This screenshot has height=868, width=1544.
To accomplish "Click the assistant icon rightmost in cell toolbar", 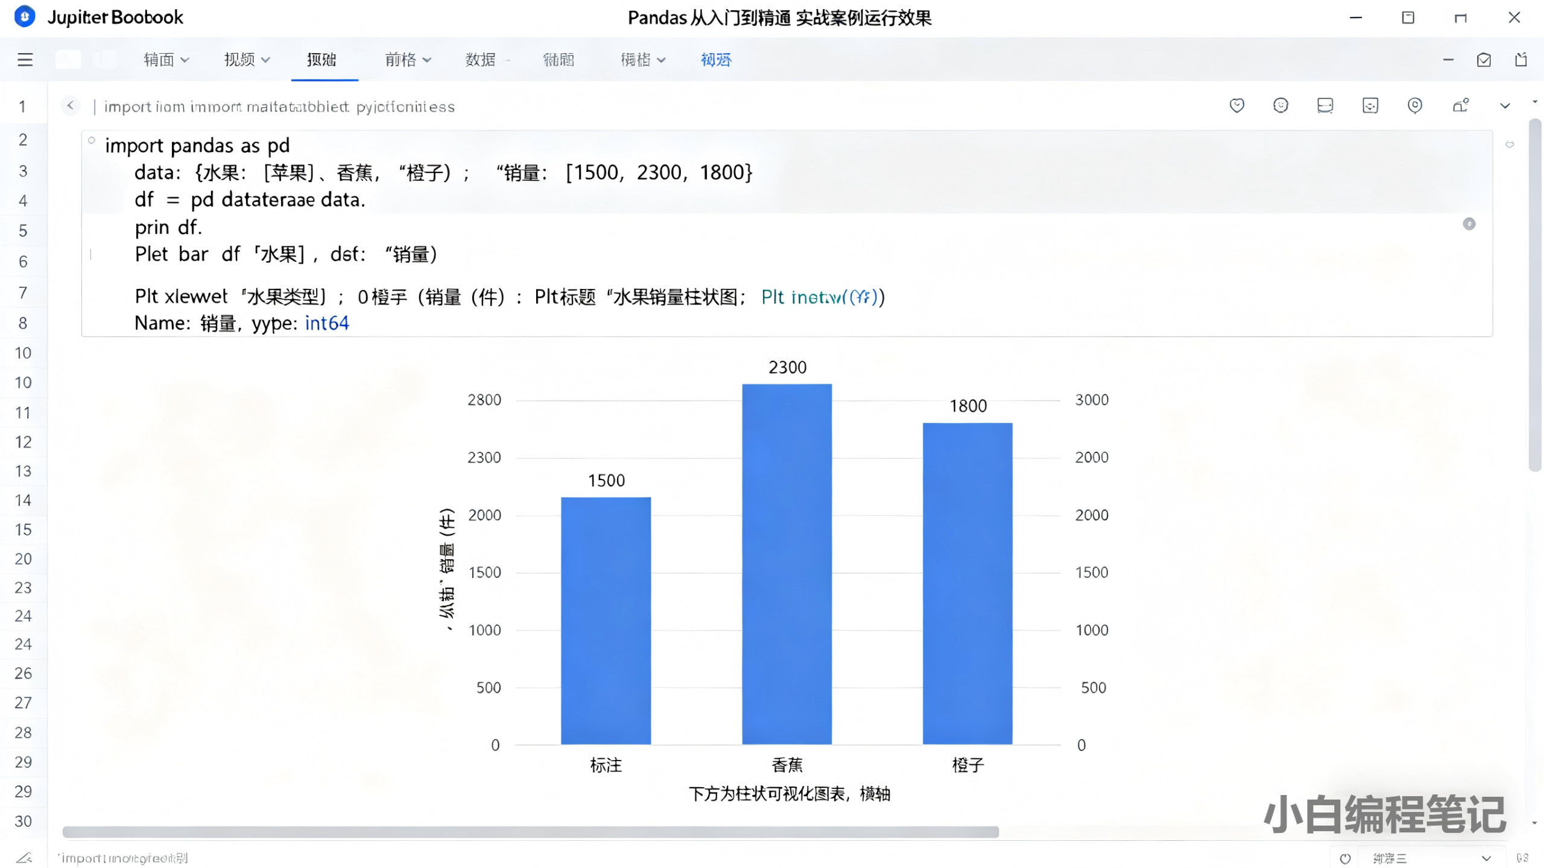I will click(x=1461, y=106).
